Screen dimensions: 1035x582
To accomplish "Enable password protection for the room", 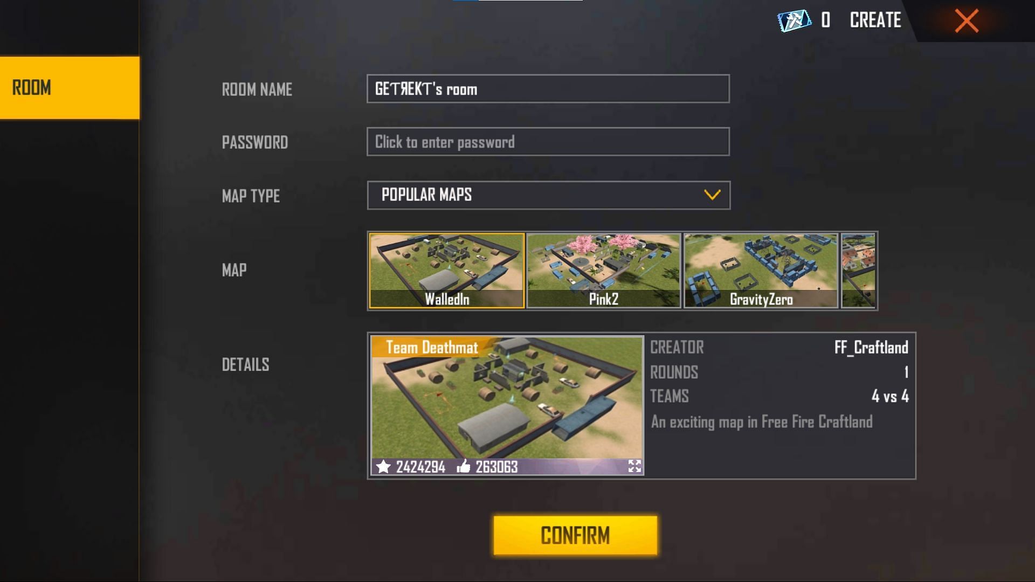I will coord(548,141).
